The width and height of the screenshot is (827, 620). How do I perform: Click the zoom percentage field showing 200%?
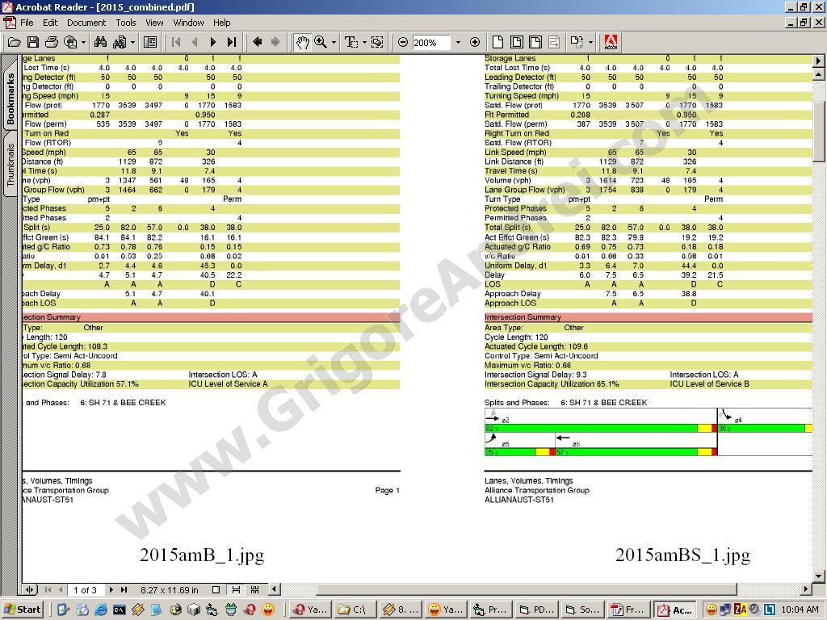[432, 43]
